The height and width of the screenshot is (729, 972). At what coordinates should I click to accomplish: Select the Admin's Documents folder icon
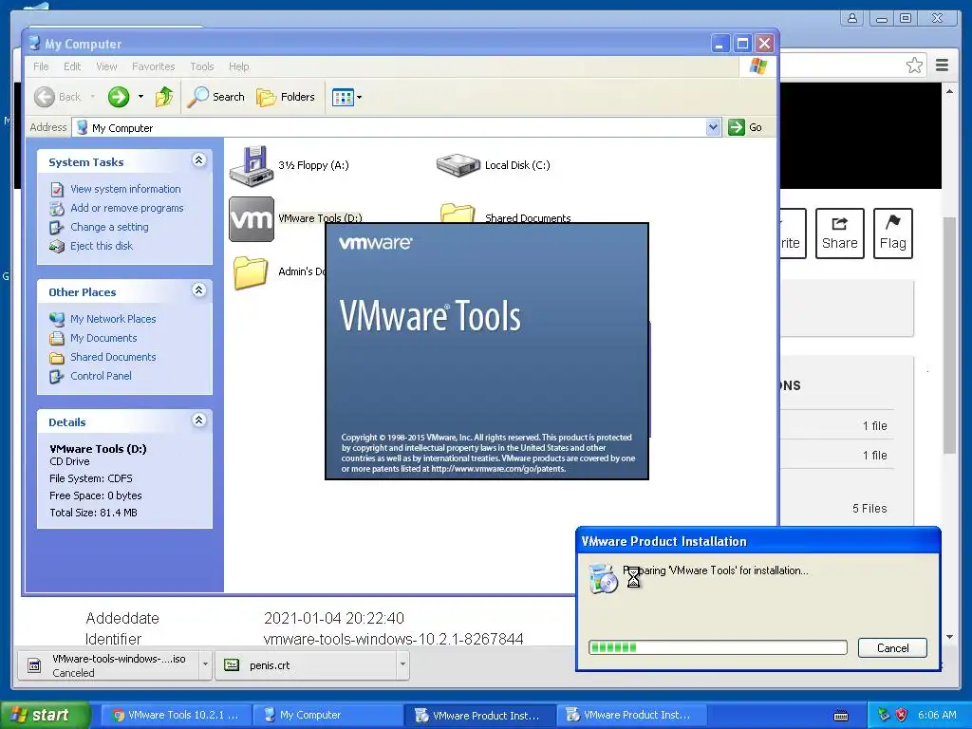tap(251, 272)
